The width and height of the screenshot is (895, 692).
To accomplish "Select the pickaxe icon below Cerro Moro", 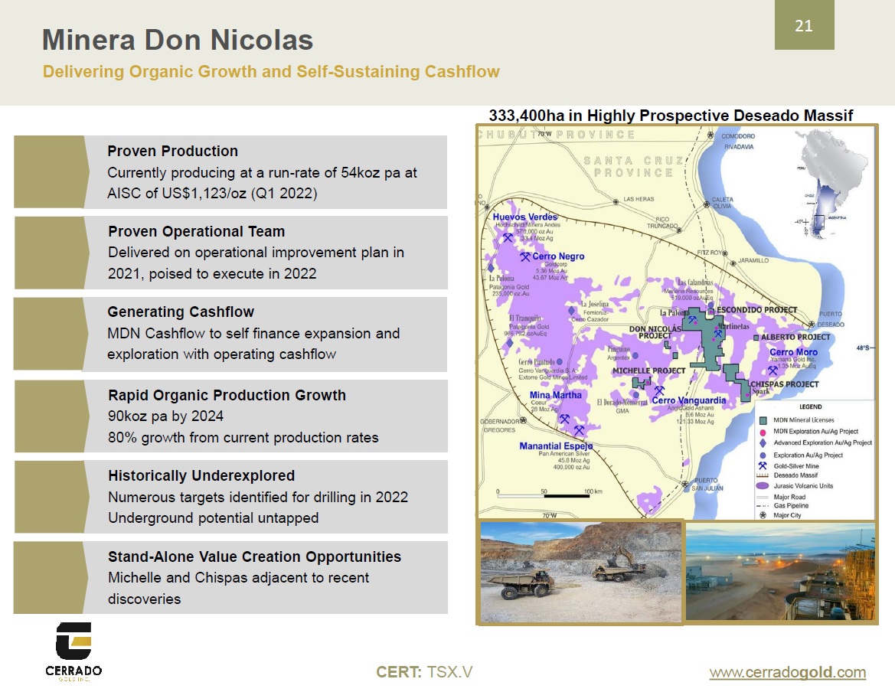I will point(773,370).
